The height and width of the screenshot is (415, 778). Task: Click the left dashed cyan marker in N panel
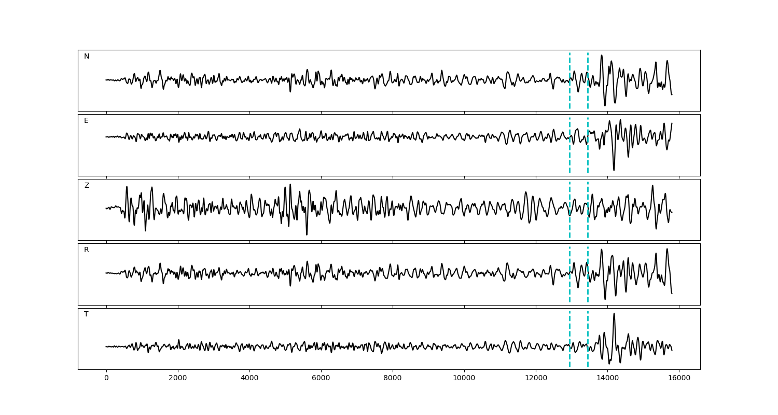pyautogui.click(x=569, y=80)
